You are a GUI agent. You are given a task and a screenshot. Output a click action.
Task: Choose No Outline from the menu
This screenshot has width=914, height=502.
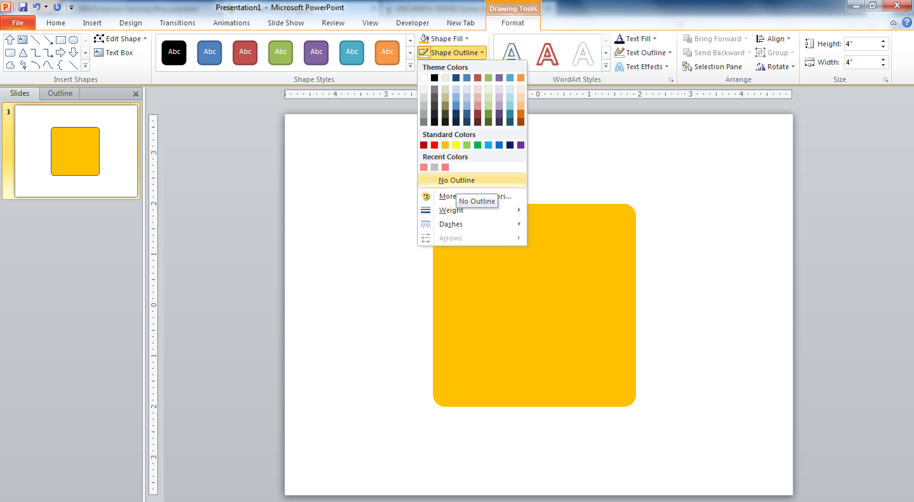(x=473, y=180)
